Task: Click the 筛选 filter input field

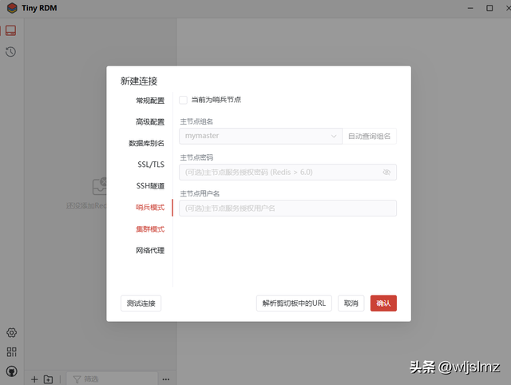Action: (112, 379)
